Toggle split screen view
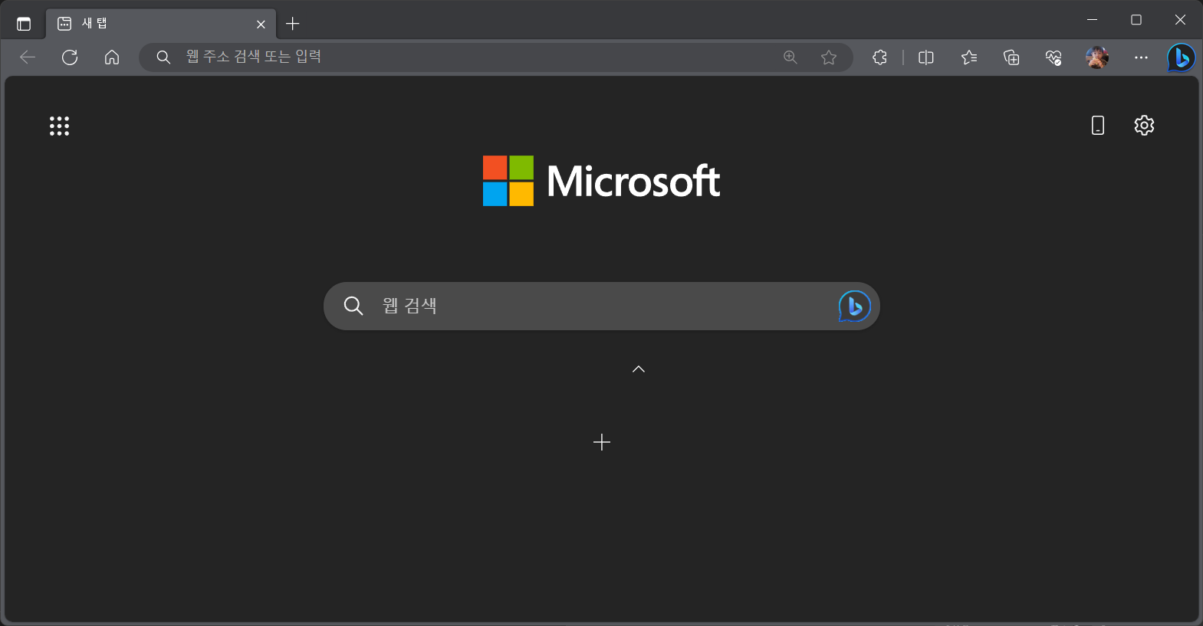 point(926,57)
